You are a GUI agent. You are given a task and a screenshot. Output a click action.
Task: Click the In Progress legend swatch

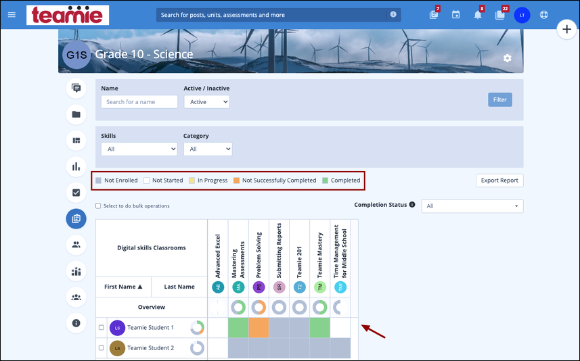pyautogui.click(x=192, y=180)
